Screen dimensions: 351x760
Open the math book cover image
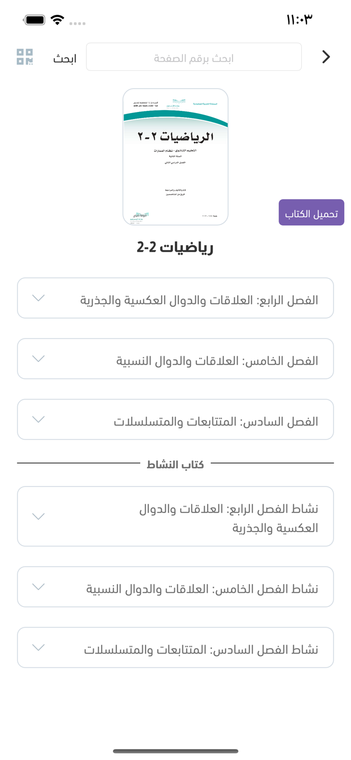coord(175,157)
